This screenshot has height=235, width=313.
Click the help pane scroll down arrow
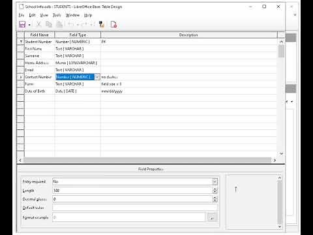pyautogui.click(x=280, y=227)
